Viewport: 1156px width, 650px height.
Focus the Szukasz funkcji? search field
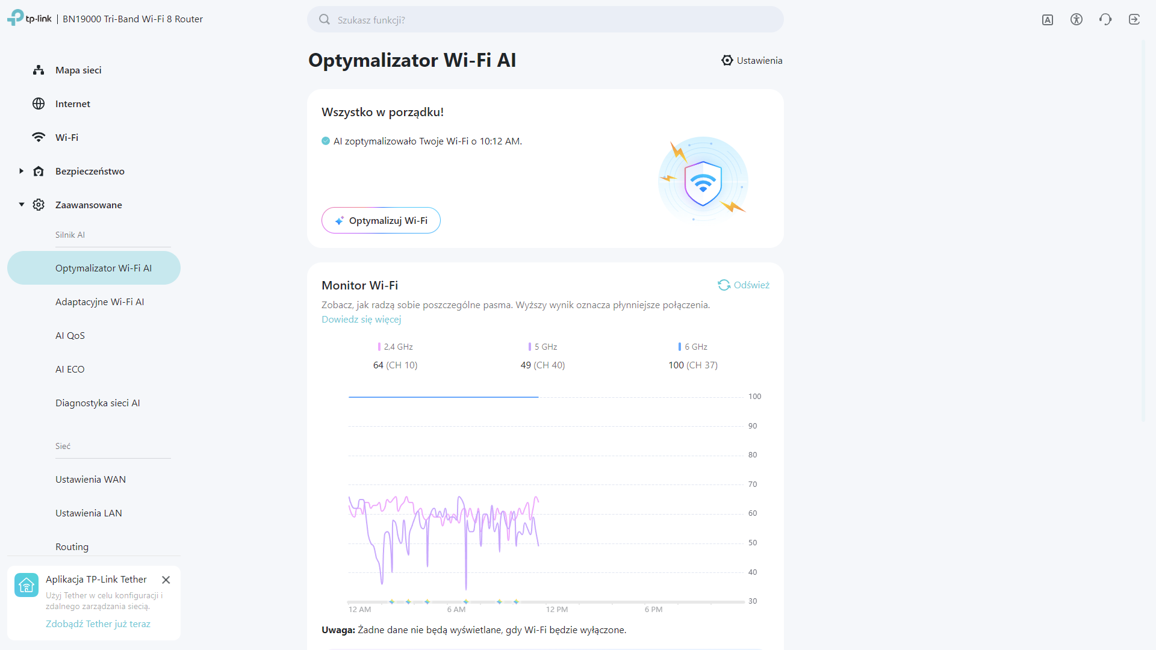pyautogui.click(x=545, y=19)
